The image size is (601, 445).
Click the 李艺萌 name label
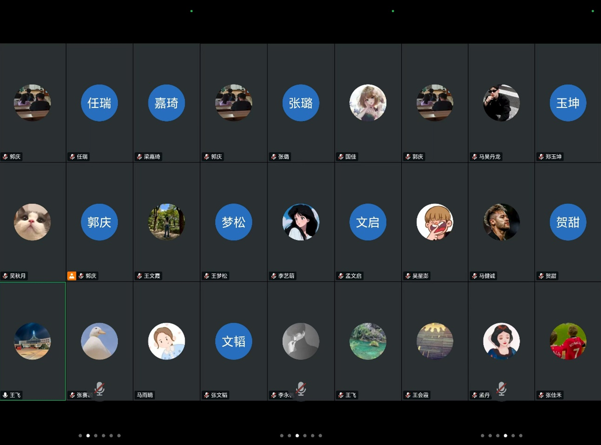(286, 276)
